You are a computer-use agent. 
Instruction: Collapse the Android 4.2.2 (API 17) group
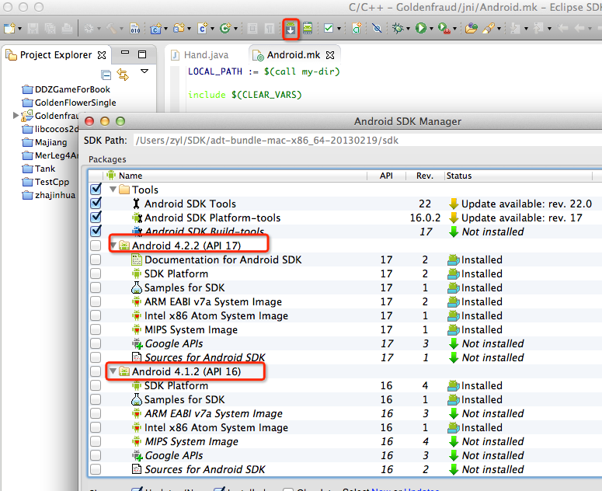pos(113,245)
